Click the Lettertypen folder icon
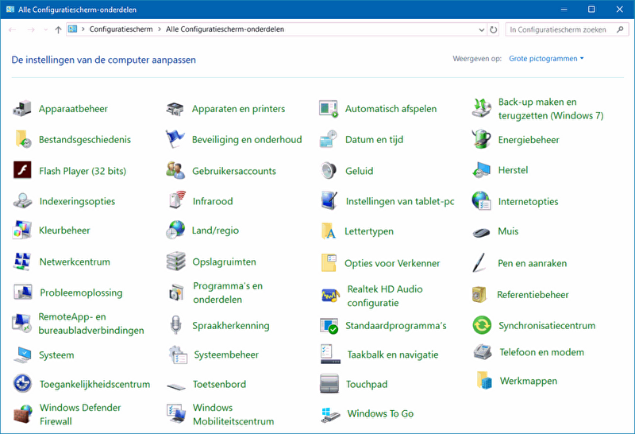 point(329,231)
